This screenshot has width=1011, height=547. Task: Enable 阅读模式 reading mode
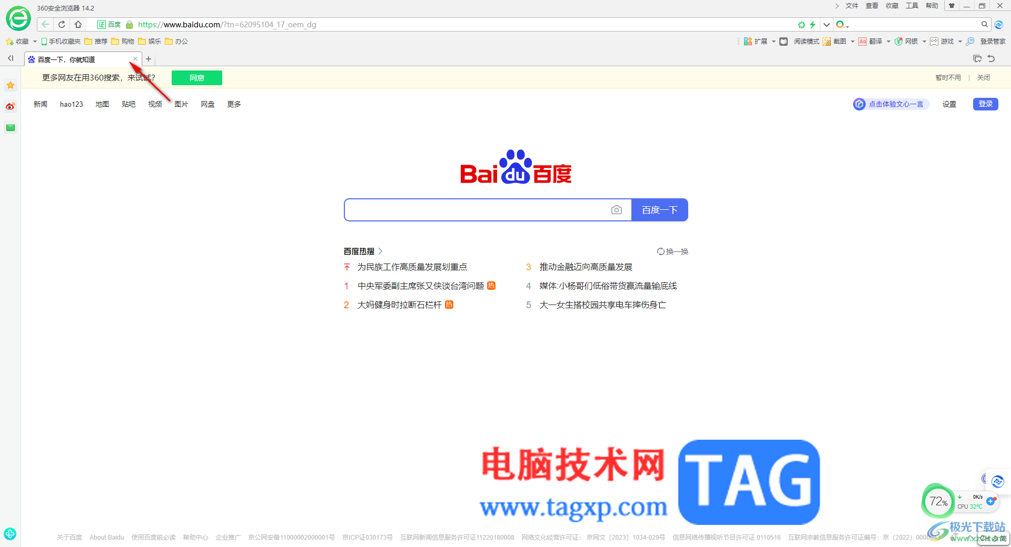click(805, 41)
